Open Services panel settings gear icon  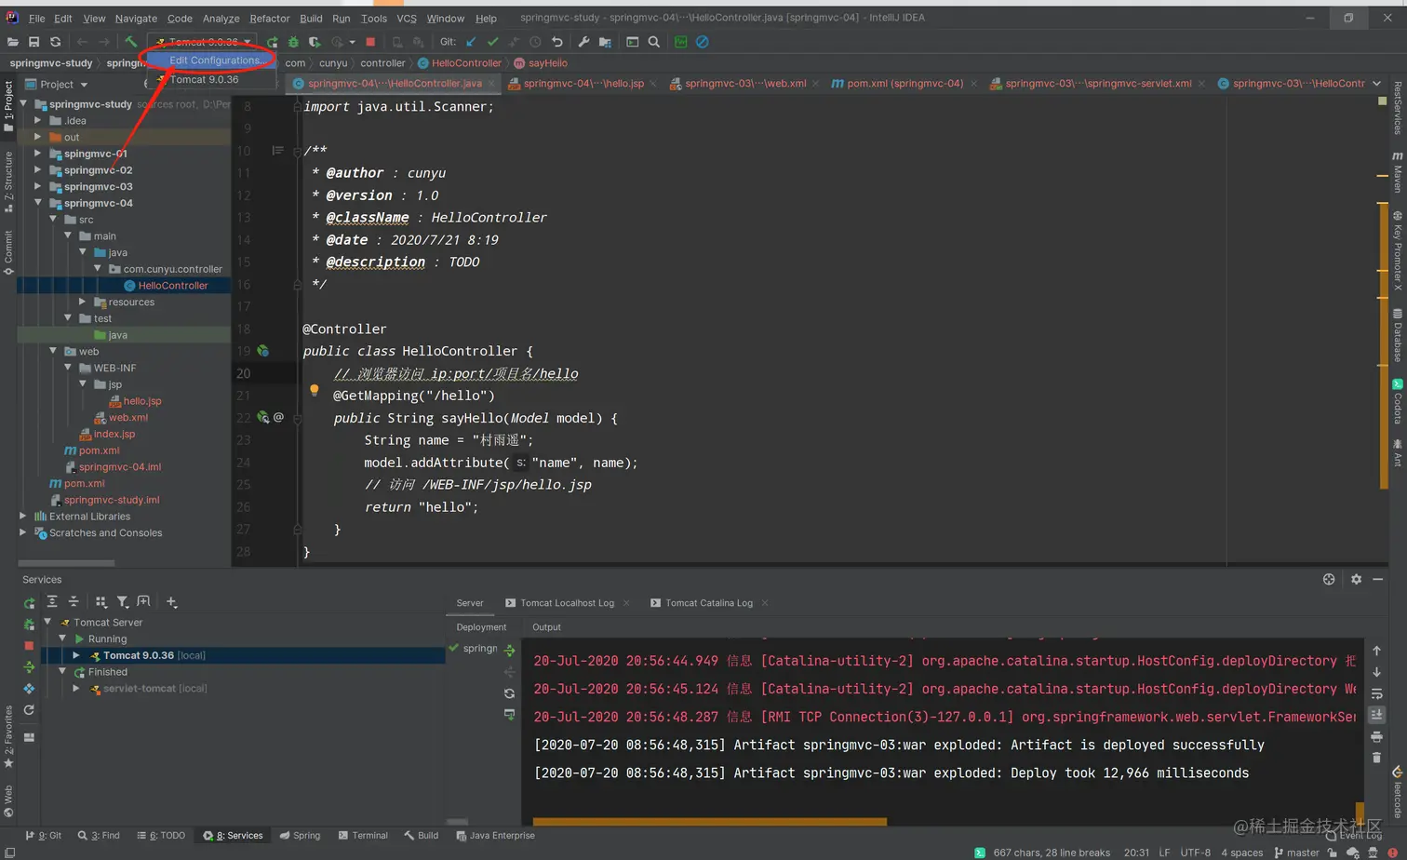coord(1356,579)
